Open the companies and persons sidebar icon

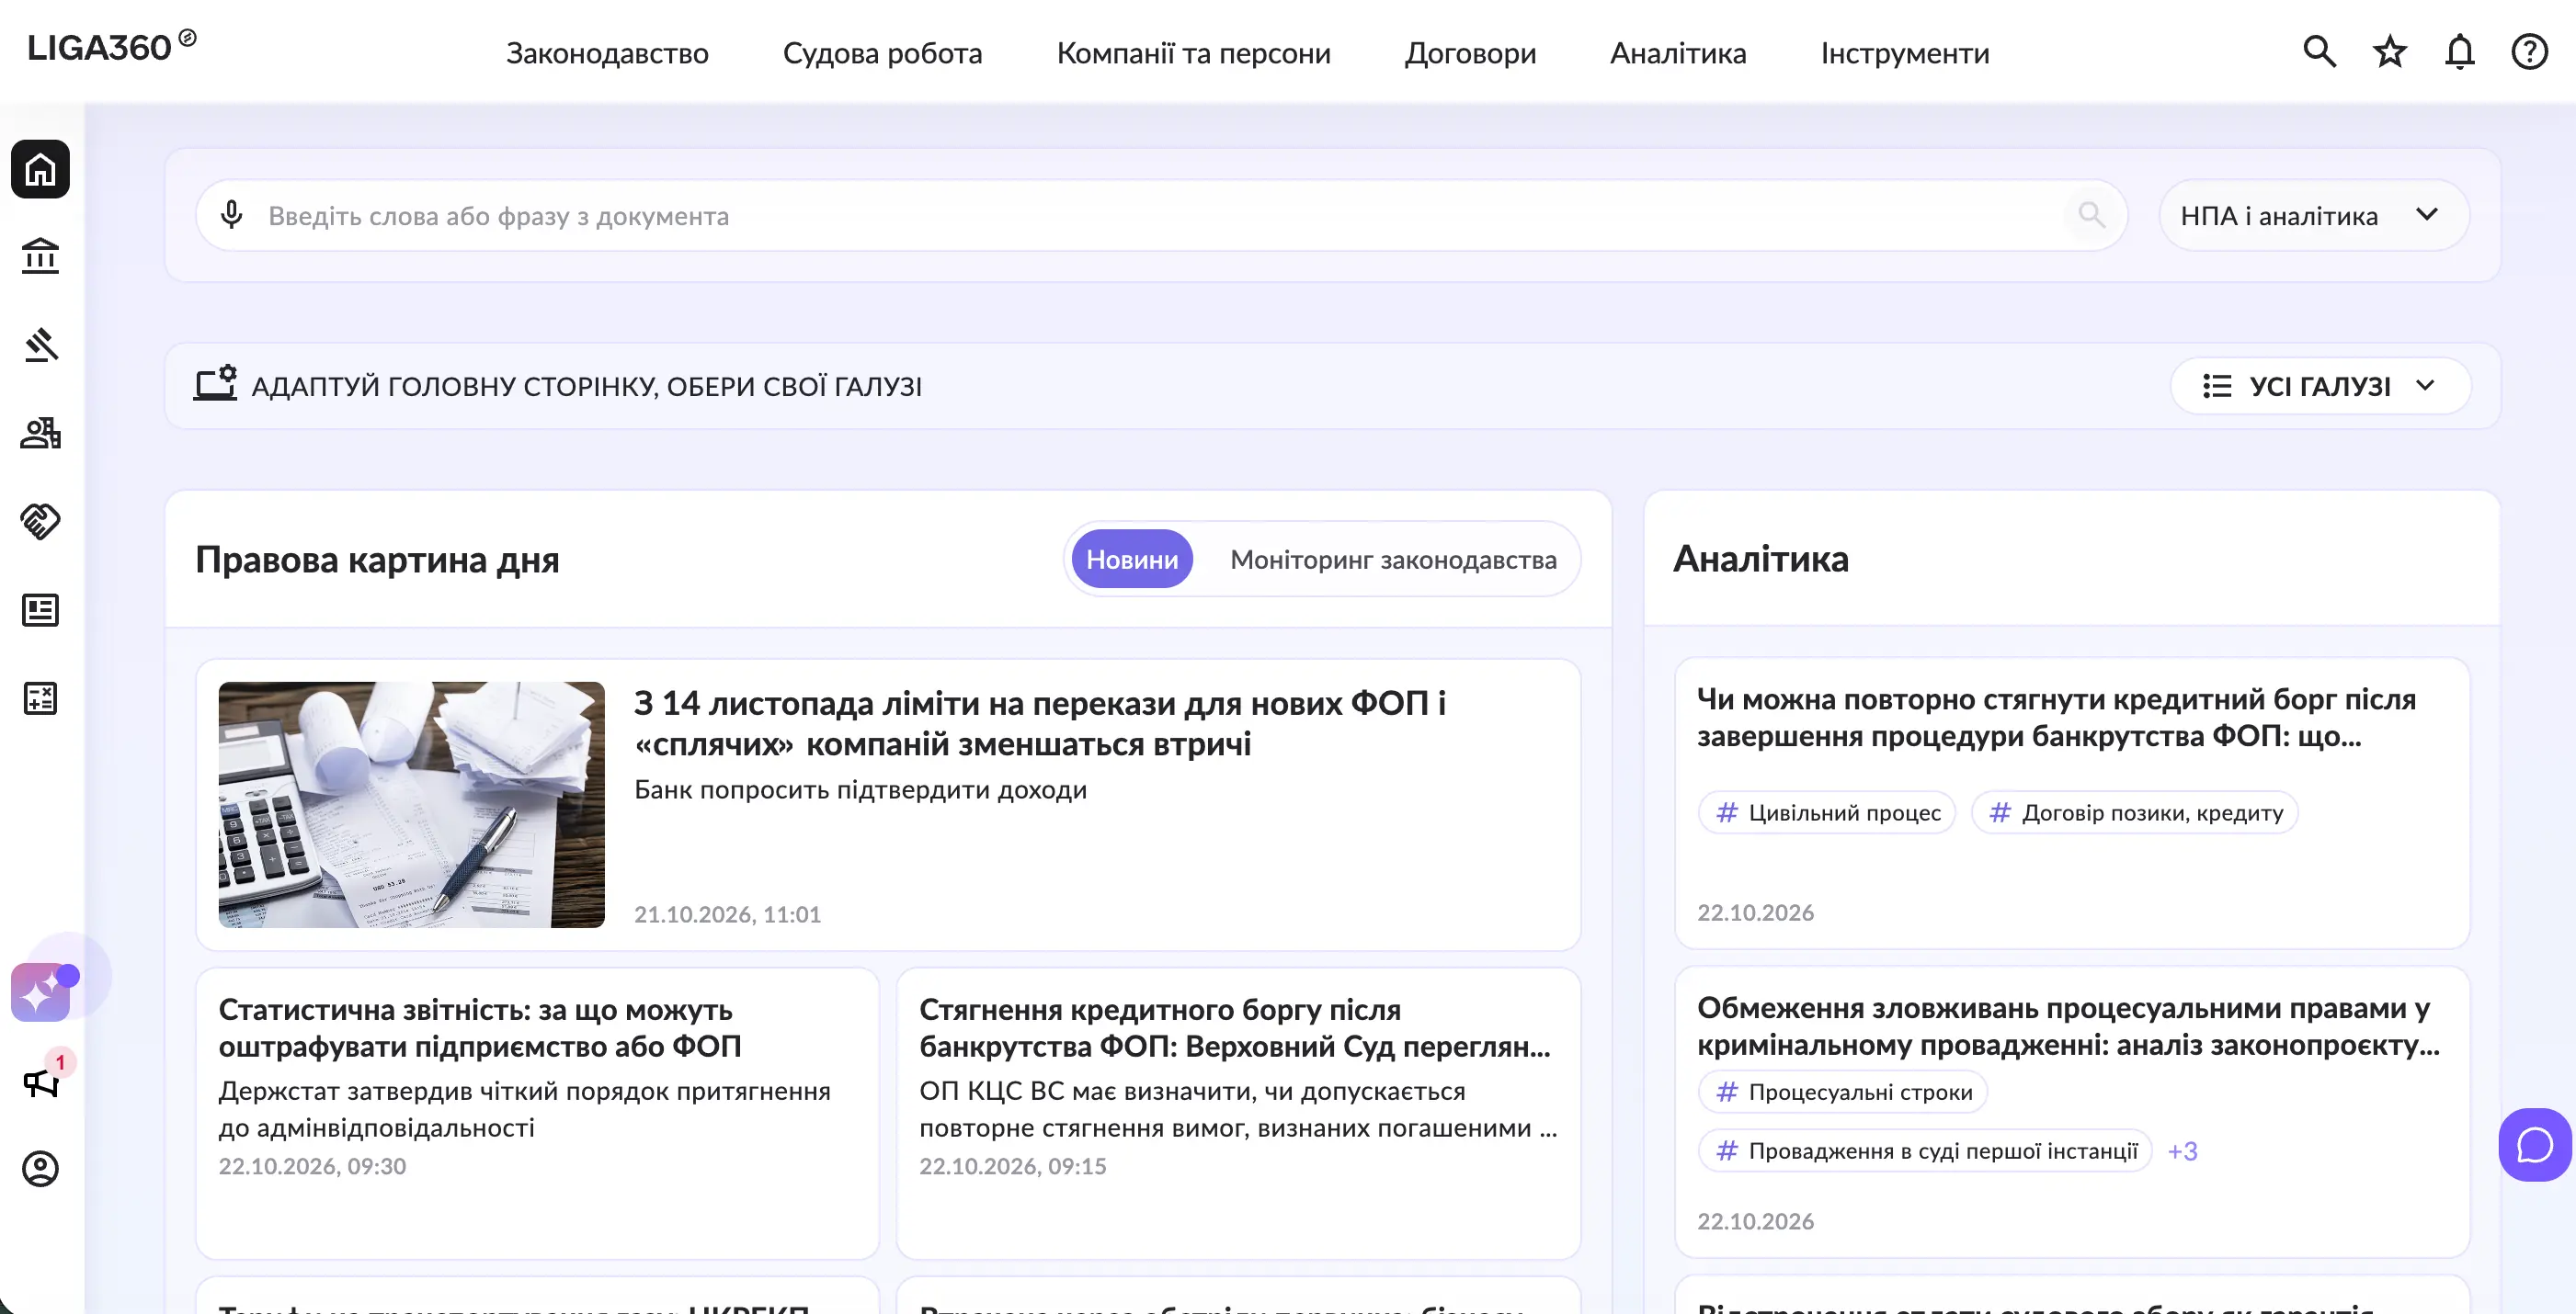[40, 433]
